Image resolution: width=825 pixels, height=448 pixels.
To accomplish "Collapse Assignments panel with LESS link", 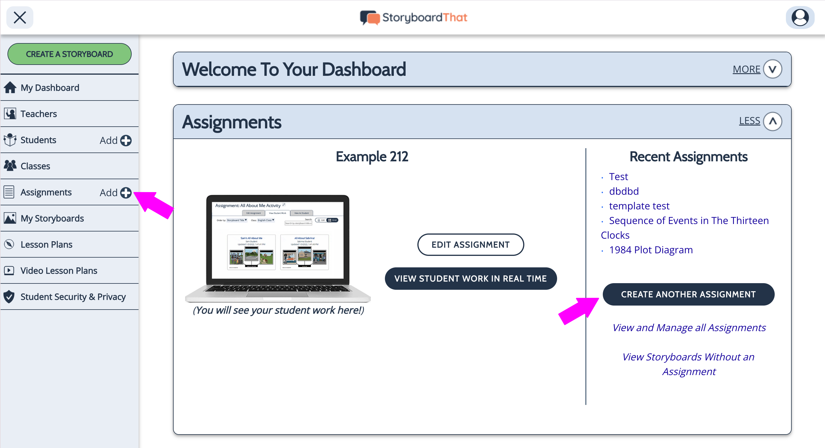I will click(749, 121).
